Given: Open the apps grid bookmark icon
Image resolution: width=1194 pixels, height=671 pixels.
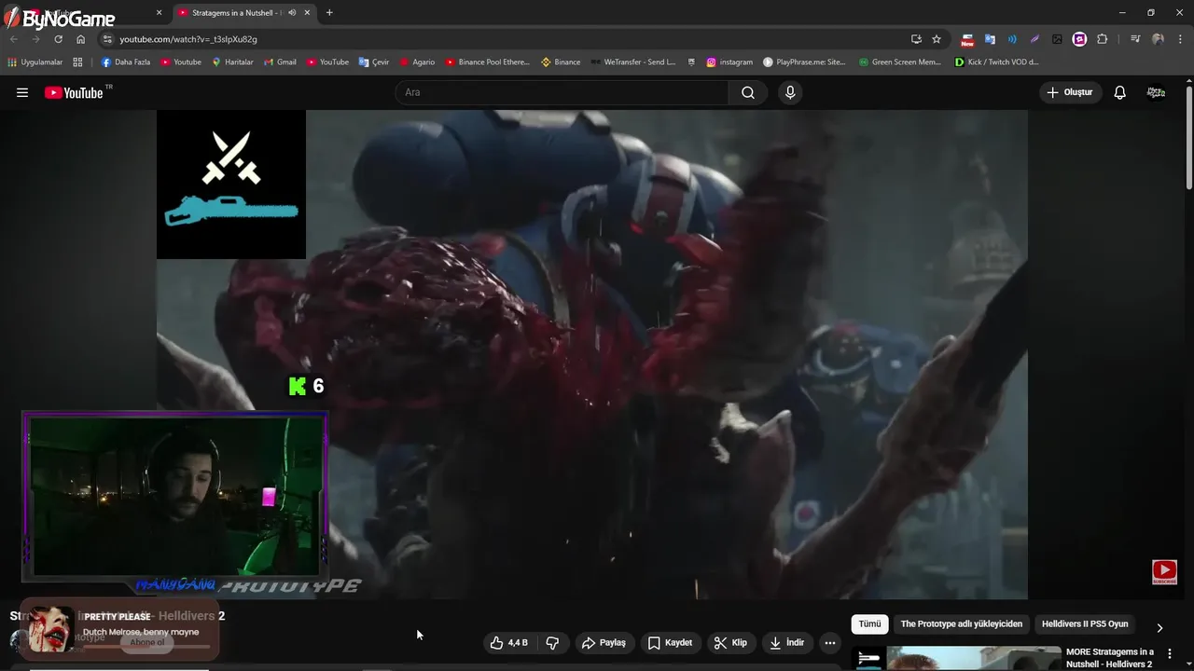Looking at the screenshot, I should pos(77,62).
